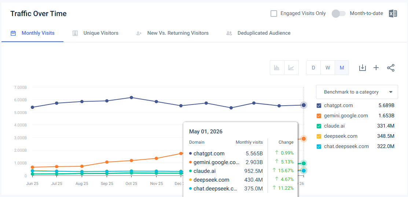Image resolution: width=408 pixels, height=197 pixels.
Task: Toggle the Month-to-date switch
Action: (x=338, y=14)
